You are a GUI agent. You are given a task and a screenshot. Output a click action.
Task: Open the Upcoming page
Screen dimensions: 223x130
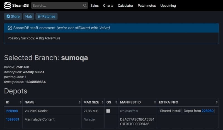pyautogui.click(x=168, y=6)
